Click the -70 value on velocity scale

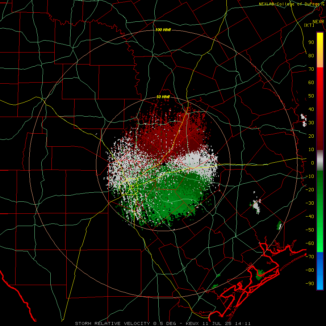pyautogui.click(x=310, y=256)
